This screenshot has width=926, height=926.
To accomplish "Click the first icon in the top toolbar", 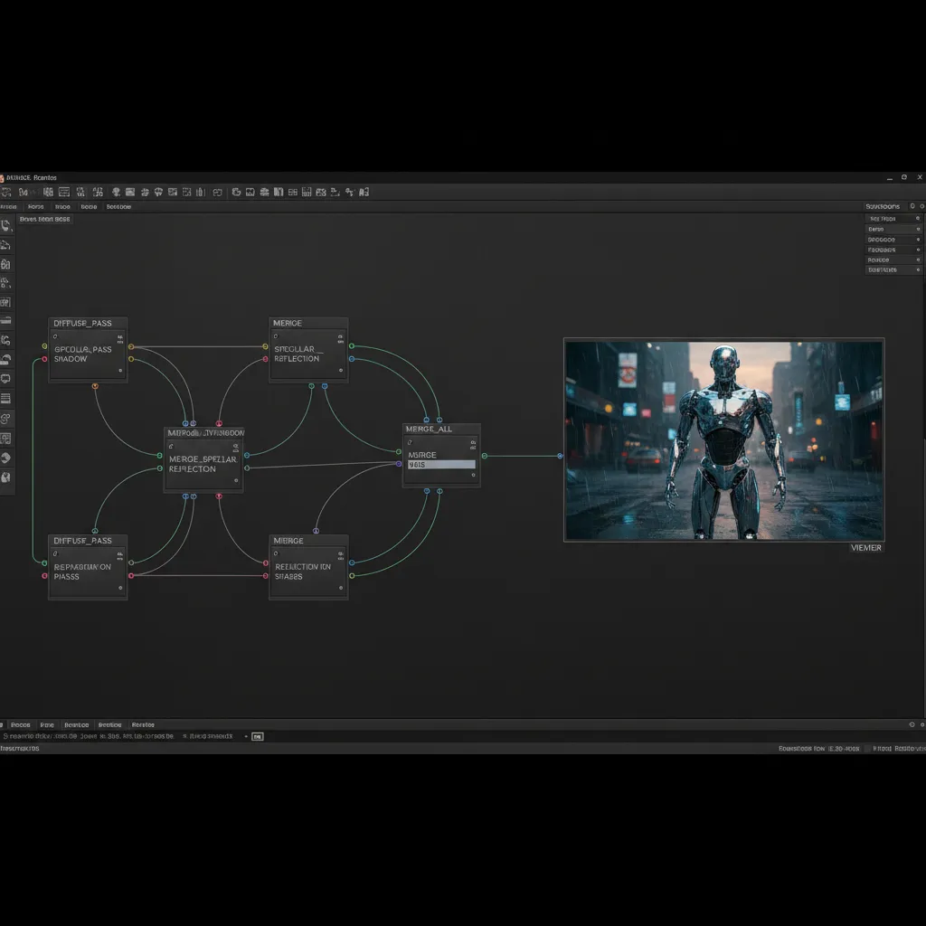I will [6, 192].
